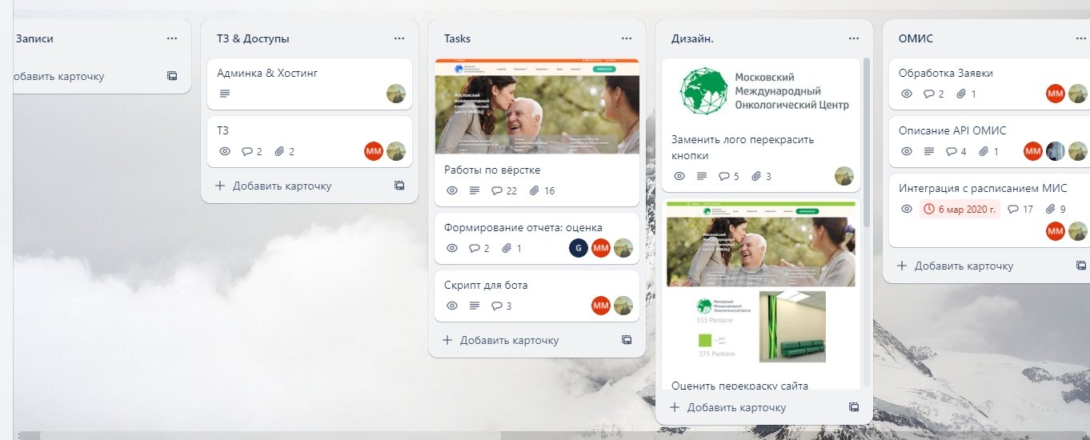Click description icon on Скрипт для бота card

pos(474,306)
